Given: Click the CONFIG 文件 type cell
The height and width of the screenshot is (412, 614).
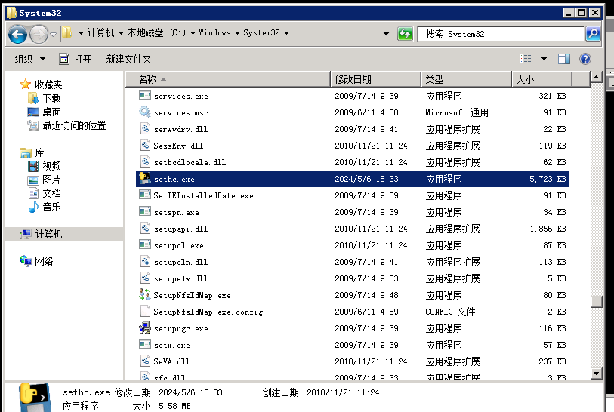Looking at the screenshot, I should pyautogui.click(x=450, y=312).
